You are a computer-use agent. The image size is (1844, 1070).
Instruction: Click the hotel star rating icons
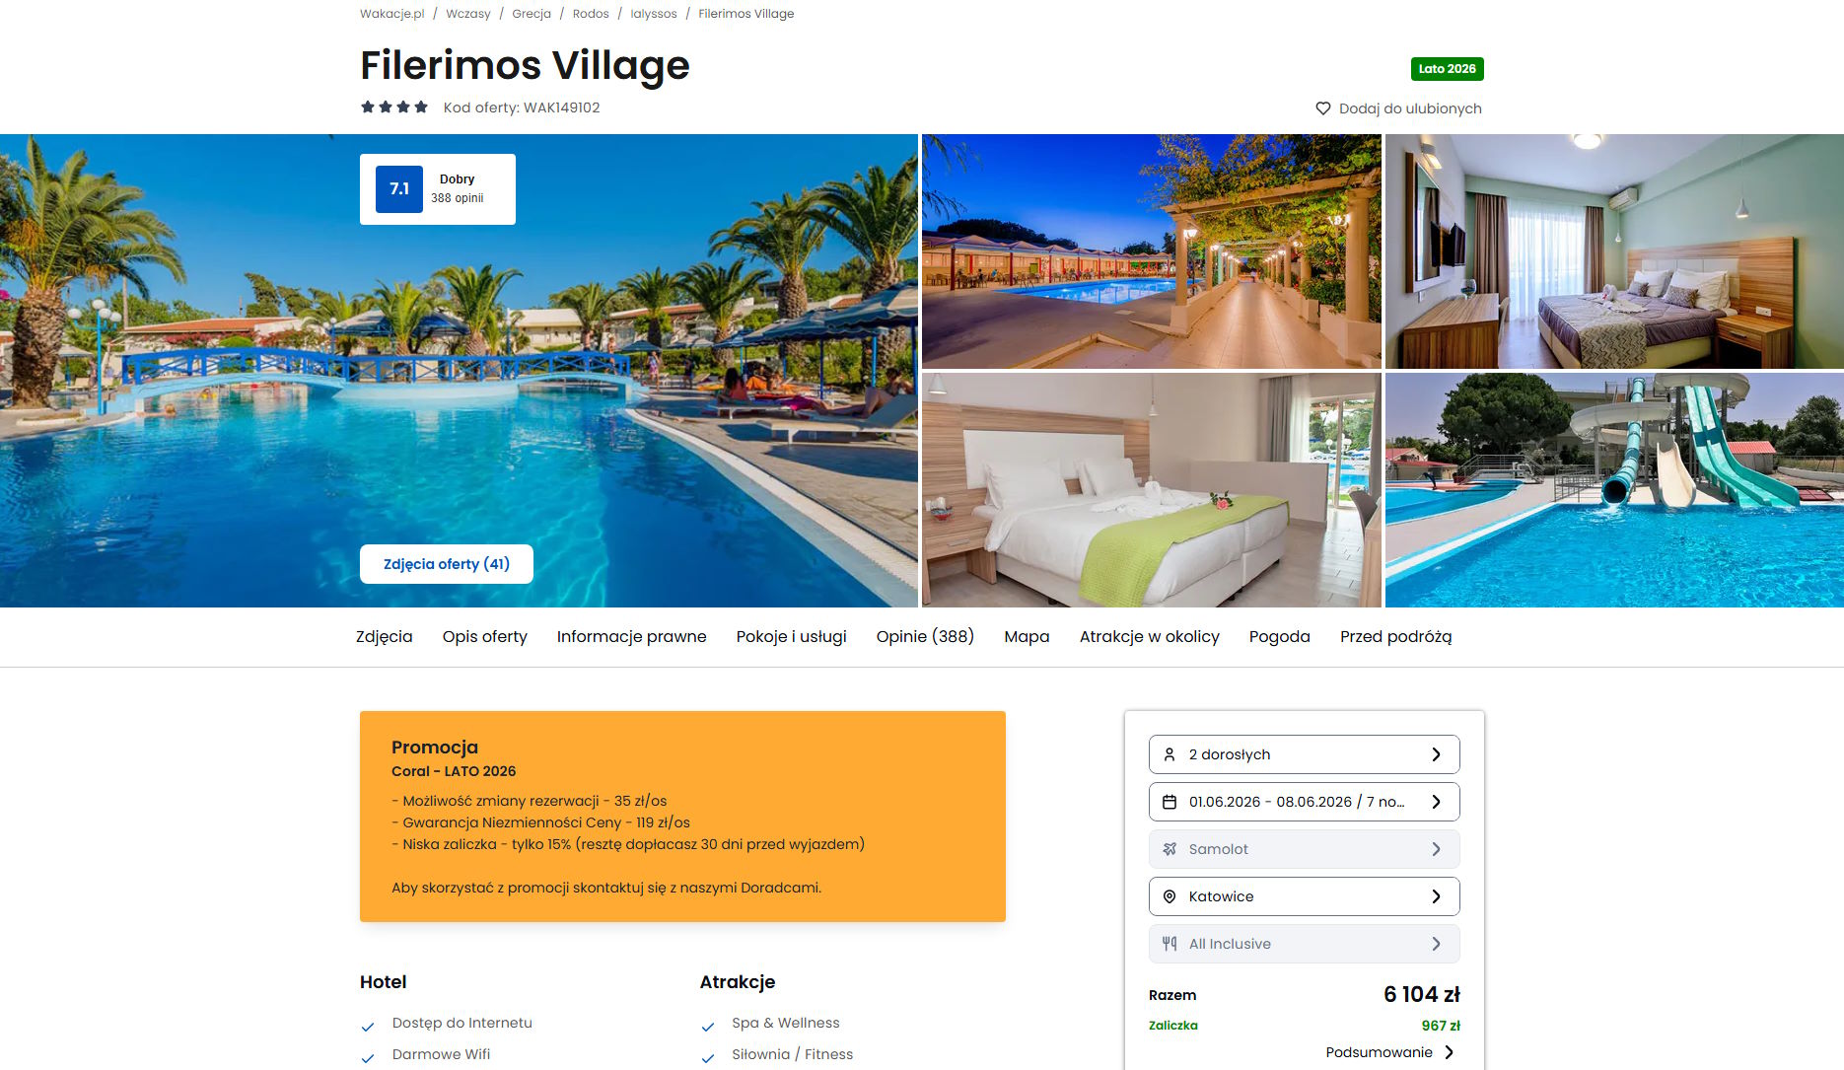point(394,107)
